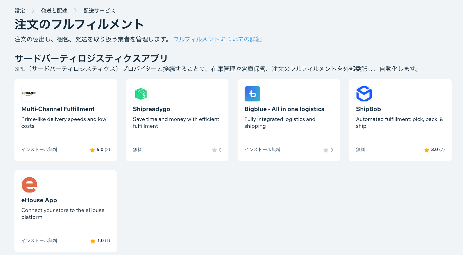The image size is (463, 255).
Task: Click 無料 label on Shipreadygo card
Action: (137, 150)
